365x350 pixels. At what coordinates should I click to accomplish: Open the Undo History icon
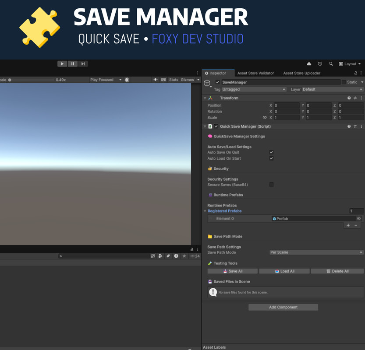click(320, 64)
